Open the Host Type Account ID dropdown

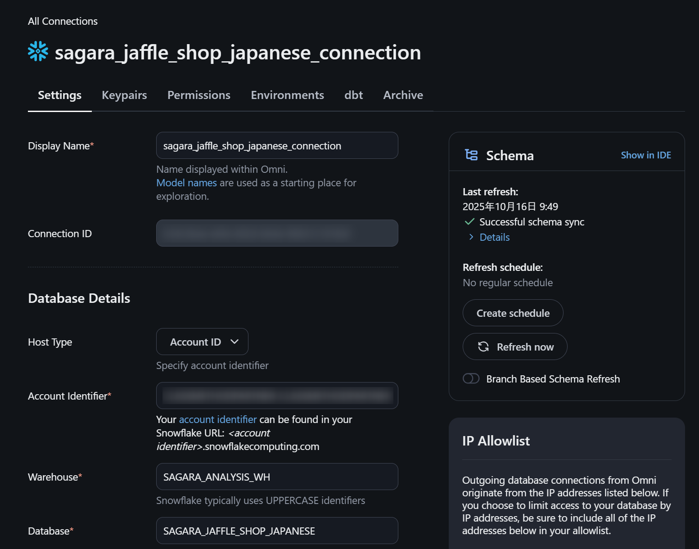202,342
